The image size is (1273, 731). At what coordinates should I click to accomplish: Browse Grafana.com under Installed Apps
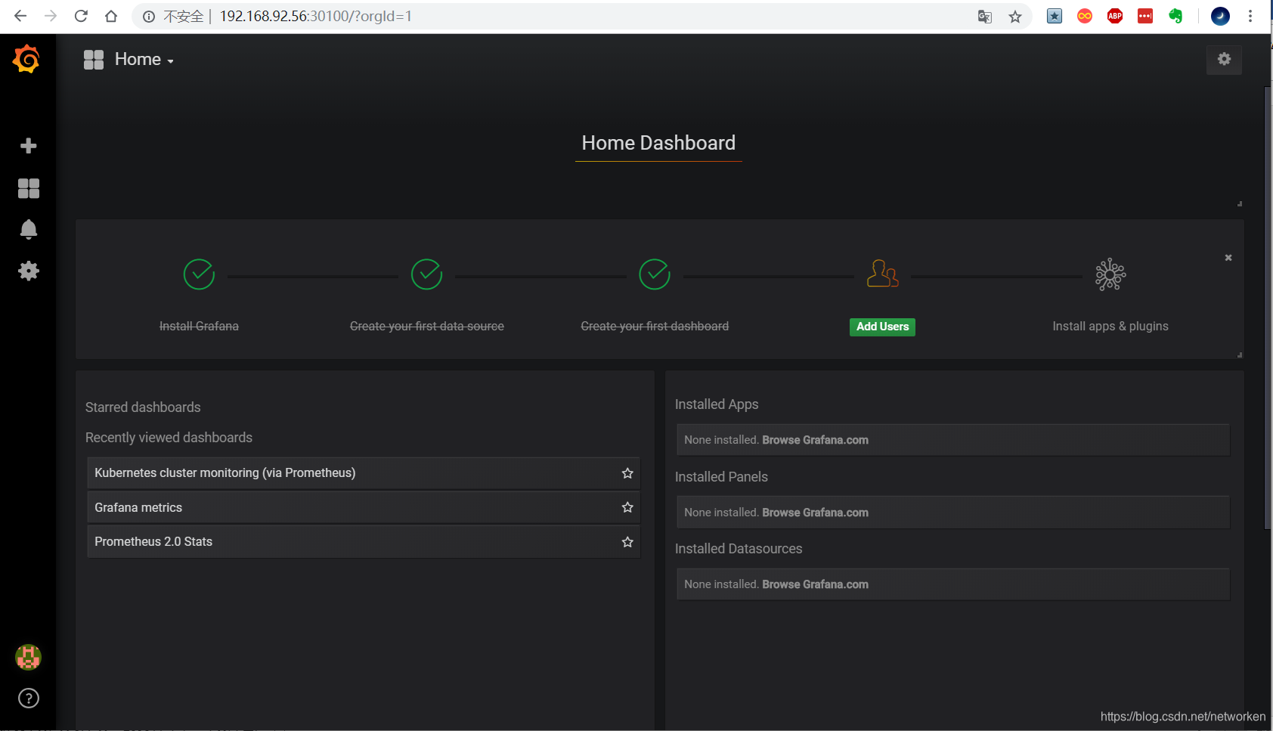815,440
